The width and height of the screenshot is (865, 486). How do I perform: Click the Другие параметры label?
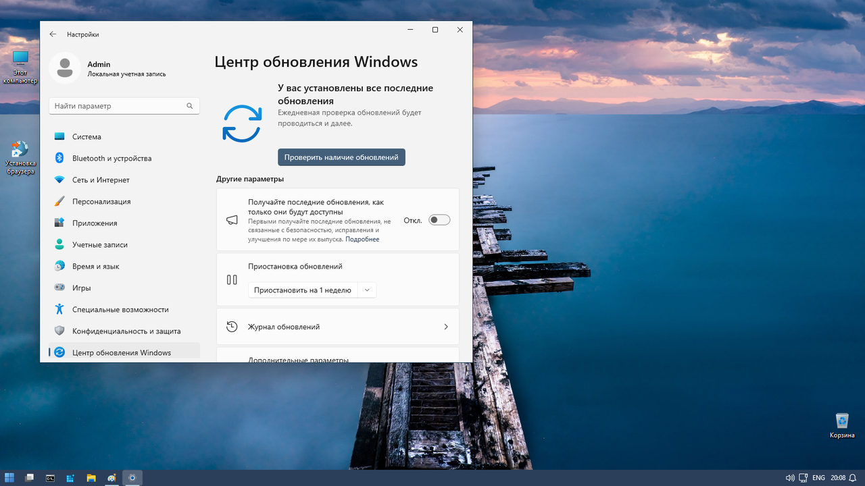[250, 179]
